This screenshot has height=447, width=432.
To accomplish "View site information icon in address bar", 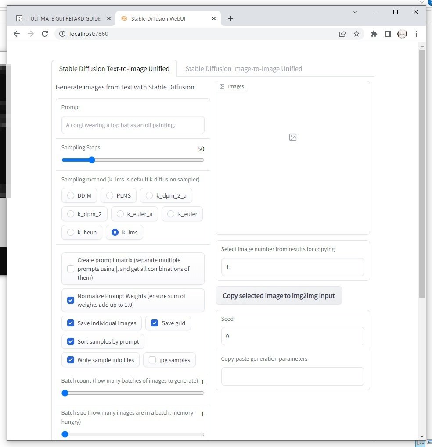I will [62, 34].
